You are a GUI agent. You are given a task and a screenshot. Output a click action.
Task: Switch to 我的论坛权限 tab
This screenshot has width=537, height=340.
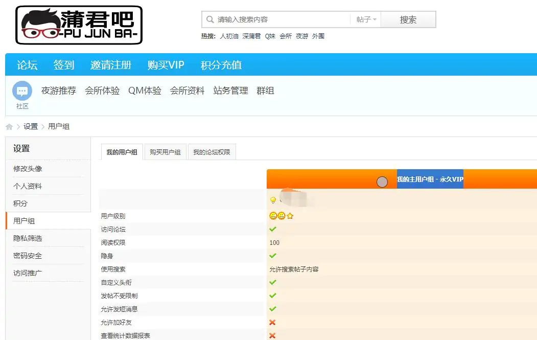(x=212, y=152)
